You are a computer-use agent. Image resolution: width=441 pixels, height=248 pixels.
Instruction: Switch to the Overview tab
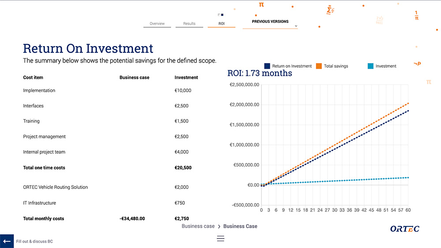coord(157,24)
